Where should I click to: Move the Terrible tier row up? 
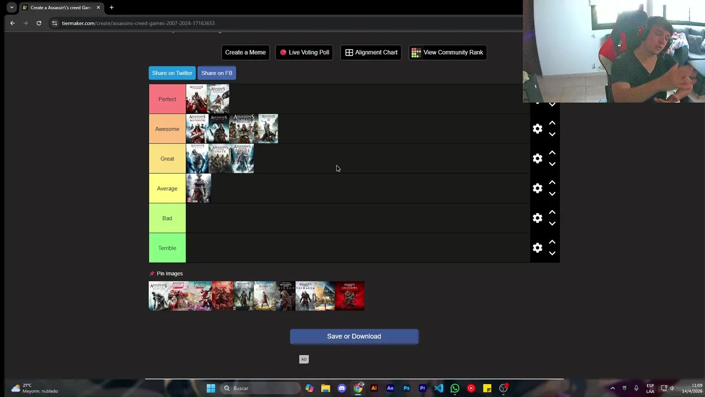552,242
